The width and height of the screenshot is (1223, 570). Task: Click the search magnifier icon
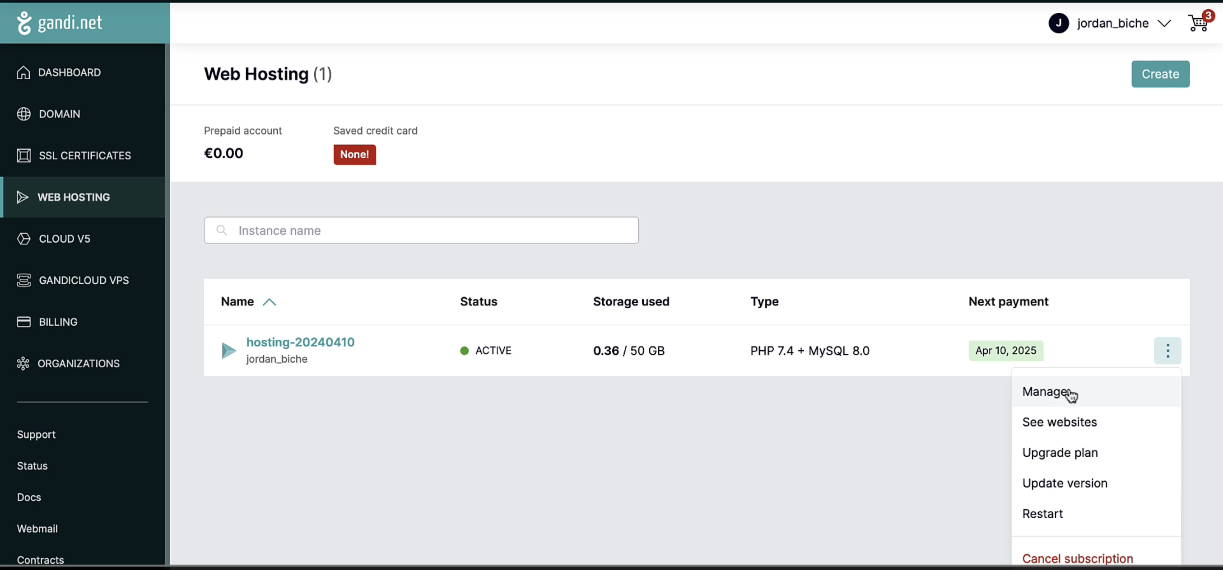pos(221,230)
